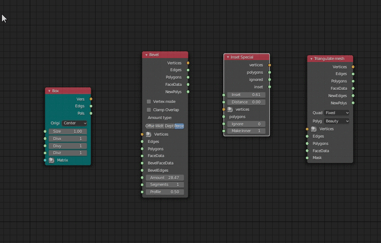Viewport: 381px width, 243px height.
Task: Select the Bevel node by its title
Action: coord(154,55)
